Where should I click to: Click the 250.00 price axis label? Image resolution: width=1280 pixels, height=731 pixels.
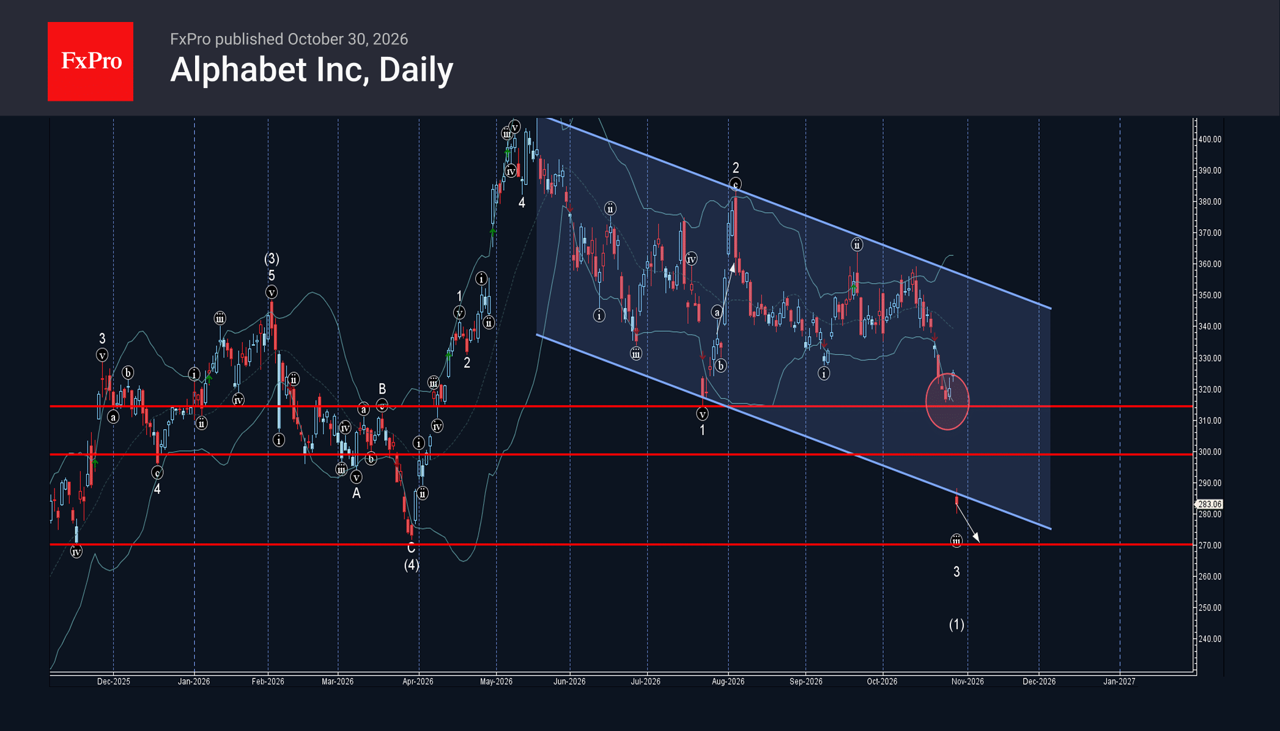(x=1210, y=608)
